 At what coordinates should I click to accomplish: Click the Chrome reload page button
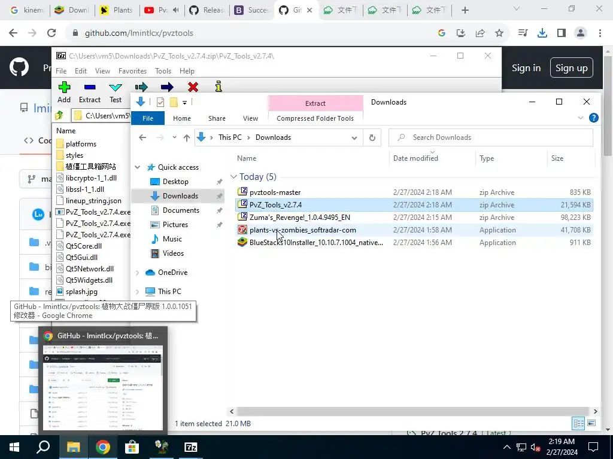pos(51,33)
